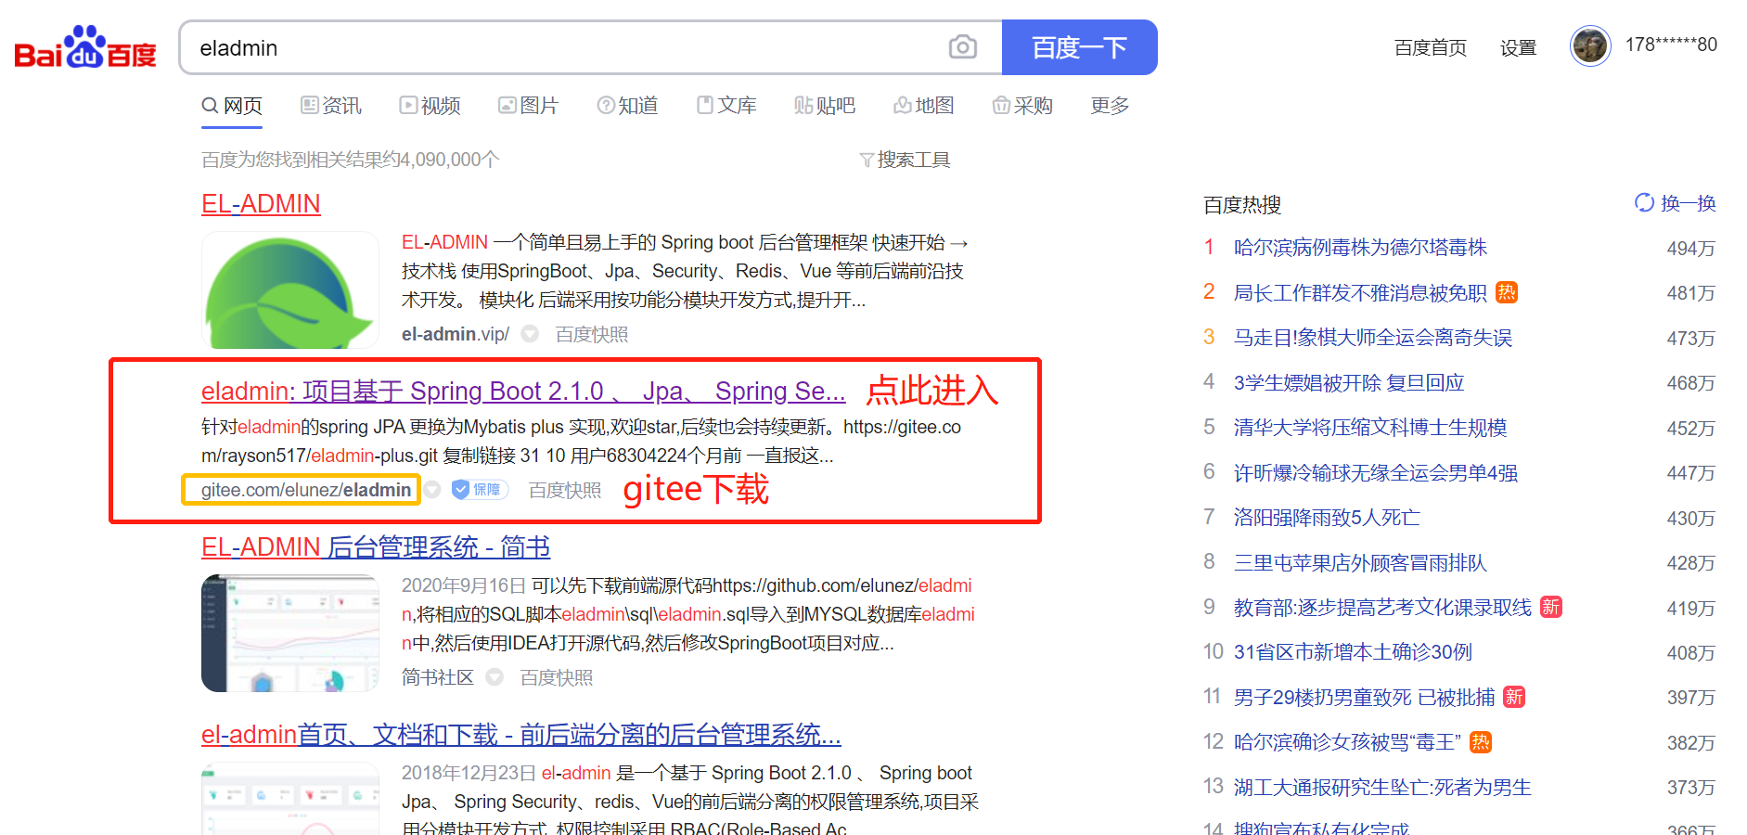Click 新 badge beside 教育部 艺考 entry
This screenshot has height=835, width=1747.
click(x=1551, y=607)
